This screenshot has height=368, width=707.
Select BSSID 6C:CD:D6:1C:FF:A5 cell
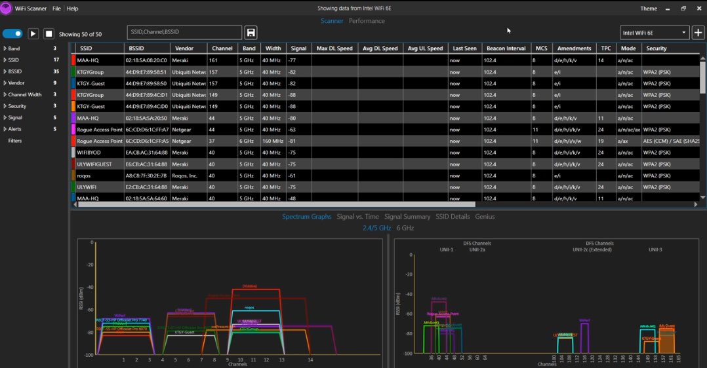147,141
